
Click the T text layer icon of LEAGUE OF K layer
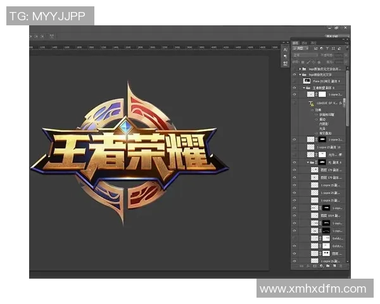tap(311, 103)
